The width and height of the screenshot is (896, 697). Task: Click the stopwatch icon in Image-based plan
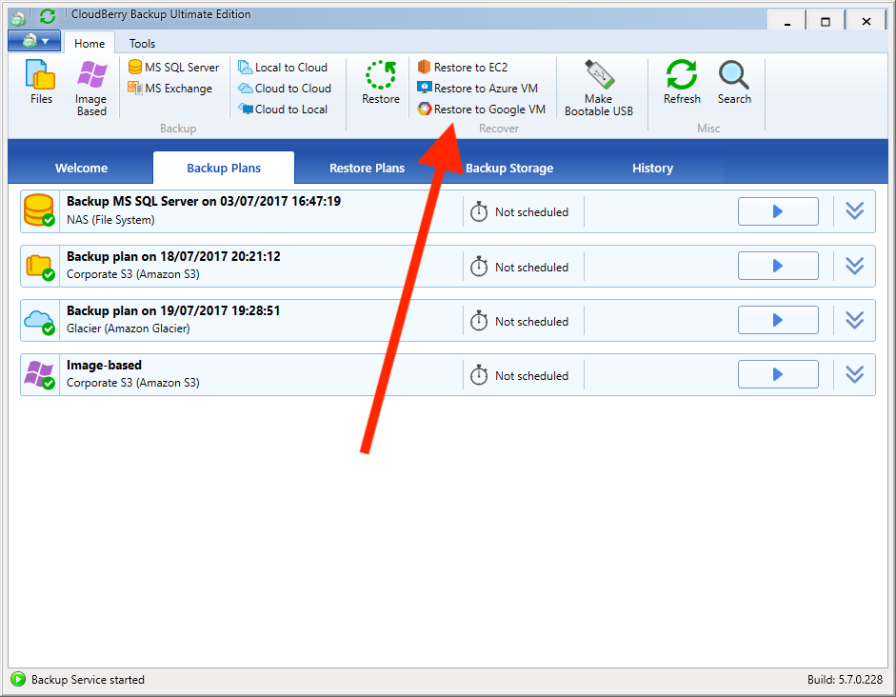(479, 375)
